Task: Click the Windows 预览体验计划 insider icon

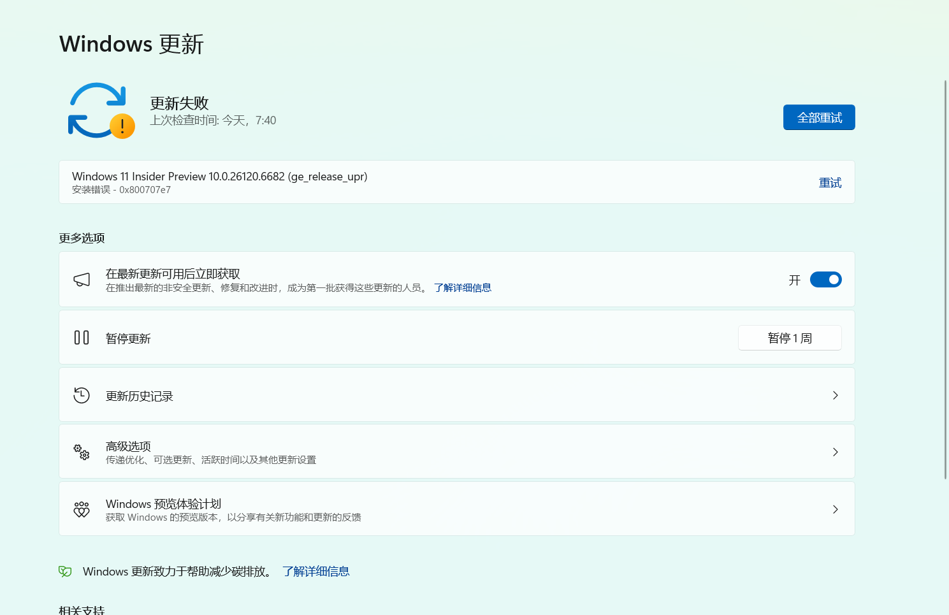Action: click(x=82, y=509)
